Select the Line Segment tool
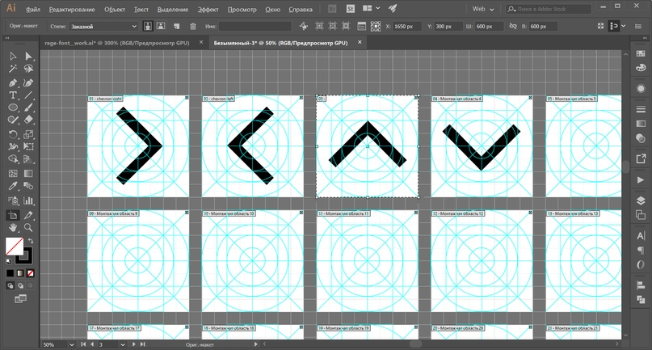Image resolution: width=652 pixels, height=350 pixels. 28,95
